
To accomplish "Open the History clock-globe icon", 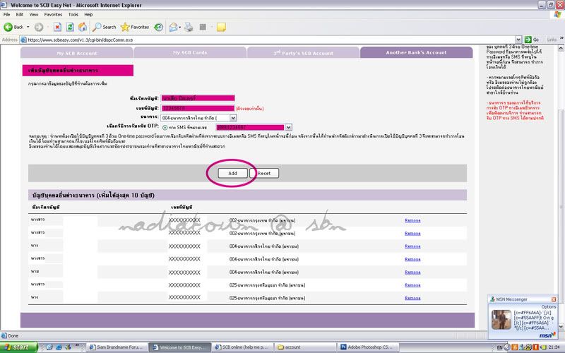I will point(158,27).
